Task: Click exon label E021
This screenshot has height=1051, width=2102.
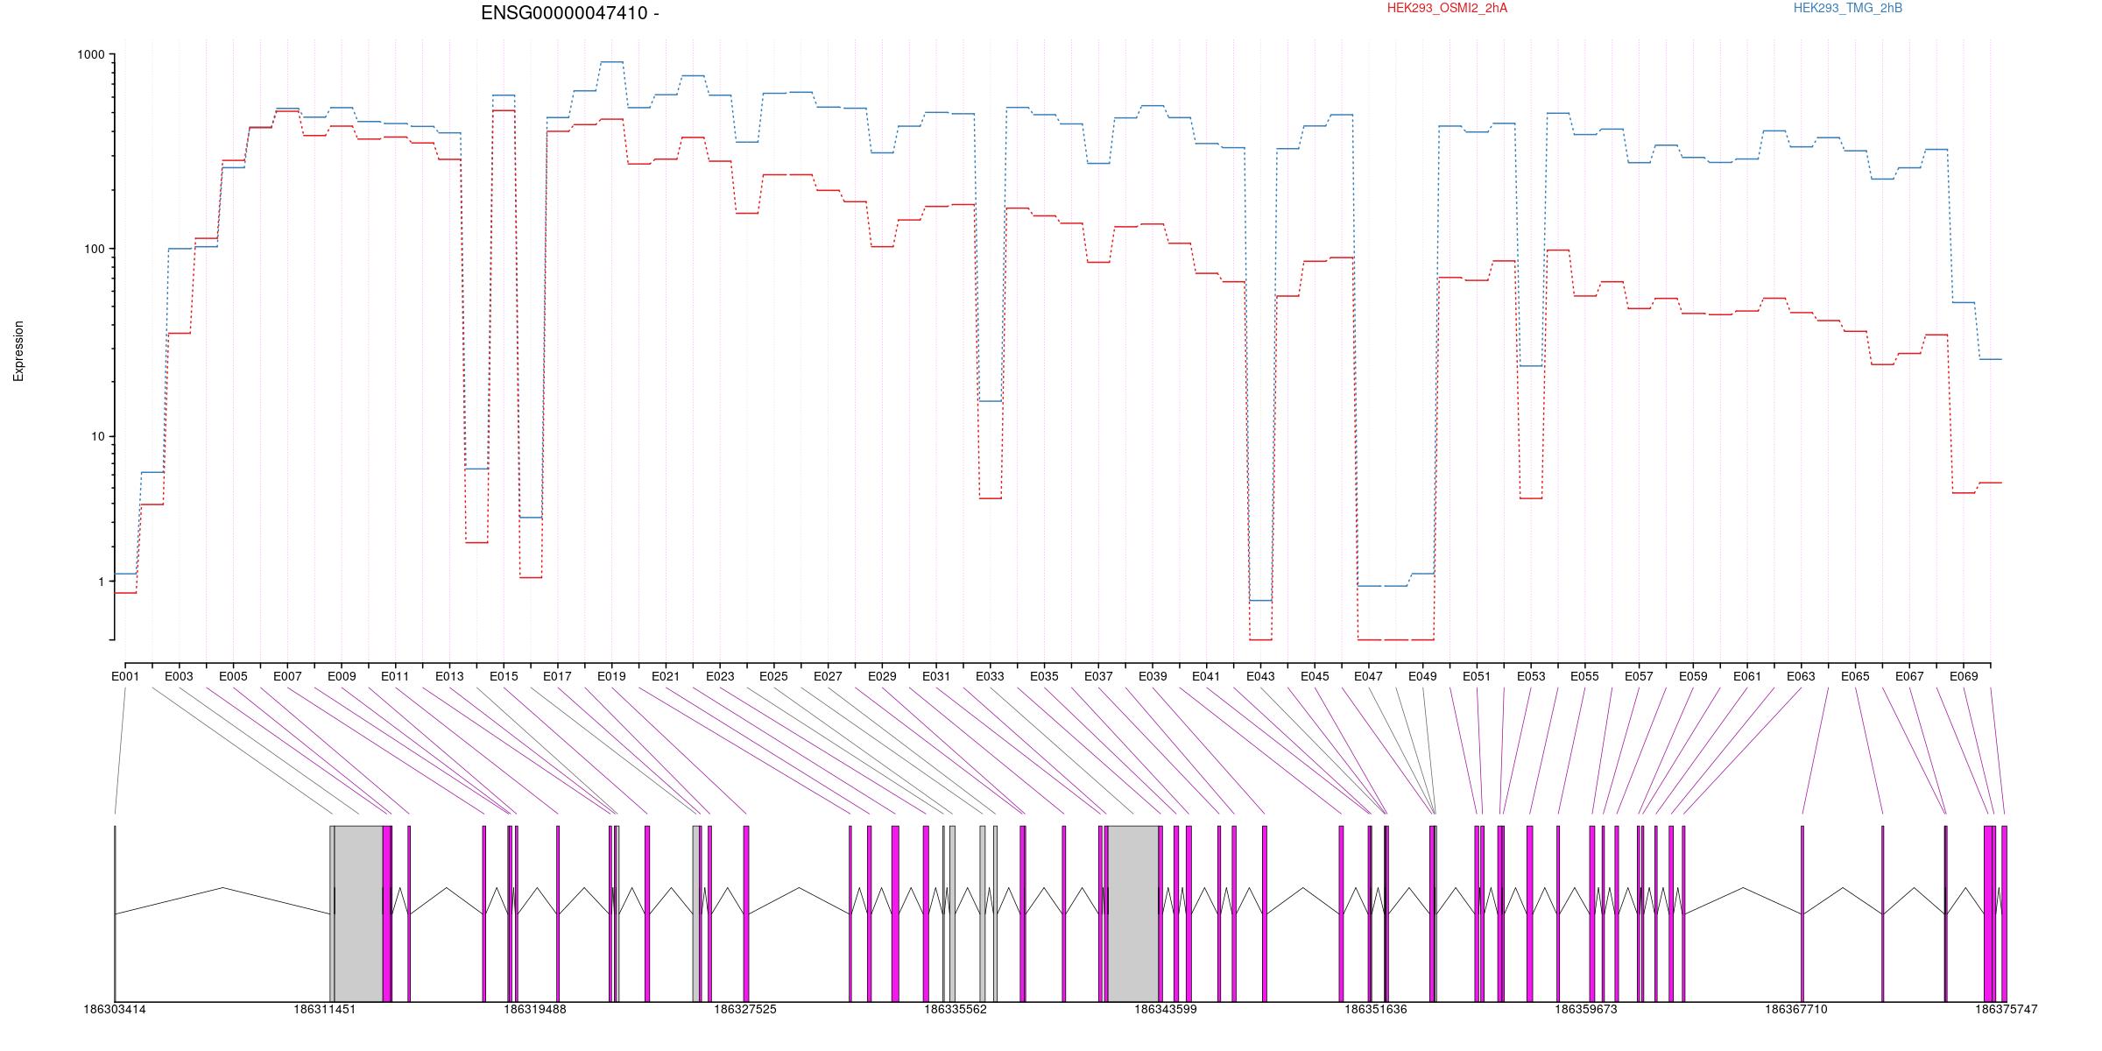Action: (666, 676)
